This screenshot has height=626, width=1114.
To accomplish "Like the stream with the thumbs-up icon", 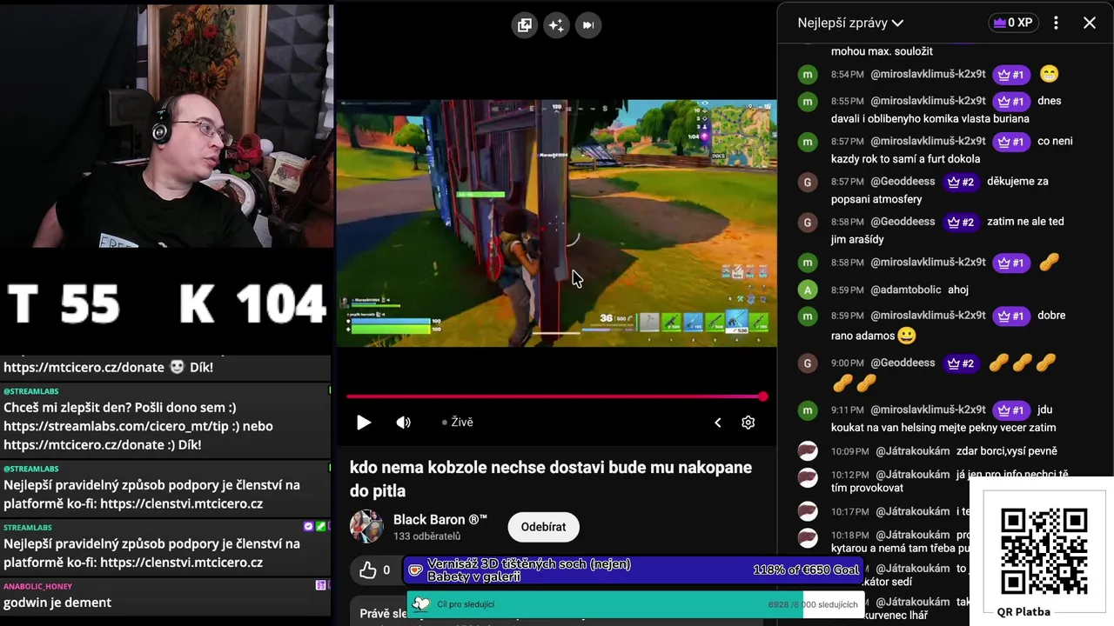I will pyautogui.click(x=368, y=570).
